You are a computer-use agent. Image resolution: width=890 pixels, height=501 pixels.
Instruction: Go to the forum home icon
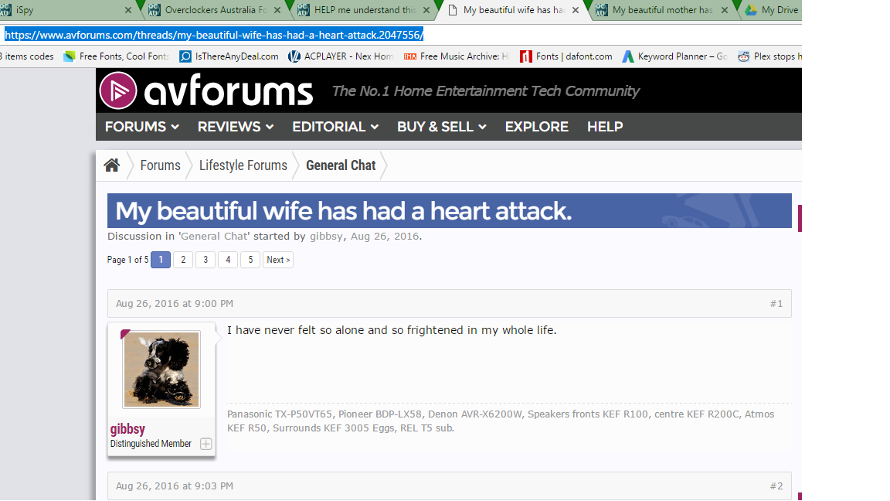(112, 165)
